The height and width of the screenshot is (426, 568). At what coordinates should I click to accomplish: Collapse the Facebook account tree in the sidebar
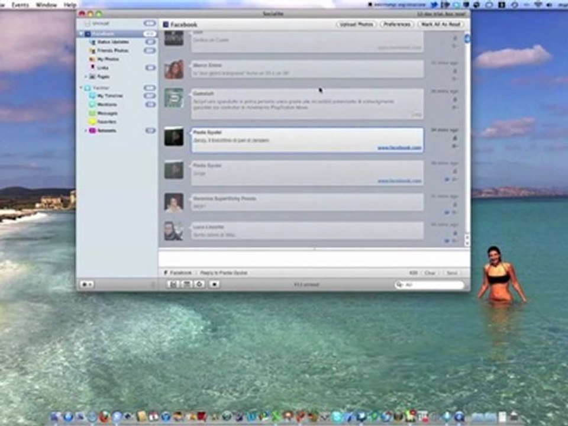tap(81, 34)
